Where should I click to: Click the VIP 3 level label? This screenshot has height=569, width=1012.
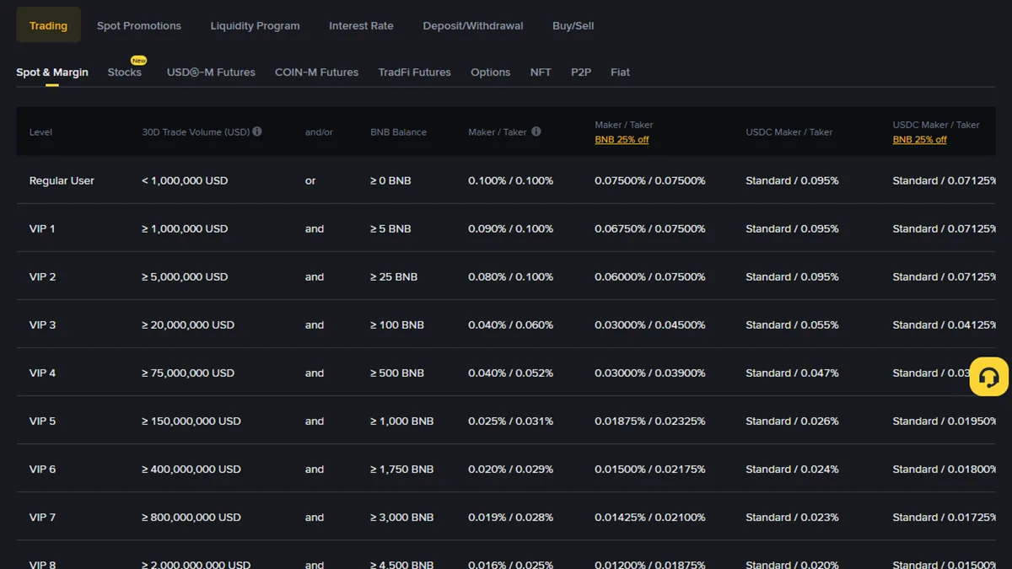[42, 325]
